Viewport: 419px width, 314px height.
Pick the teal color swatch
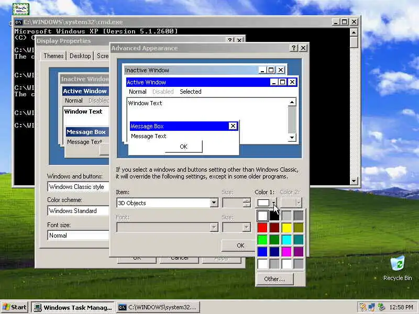[299, 240]
